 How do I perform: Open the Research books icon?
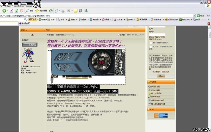pos(80,11)
